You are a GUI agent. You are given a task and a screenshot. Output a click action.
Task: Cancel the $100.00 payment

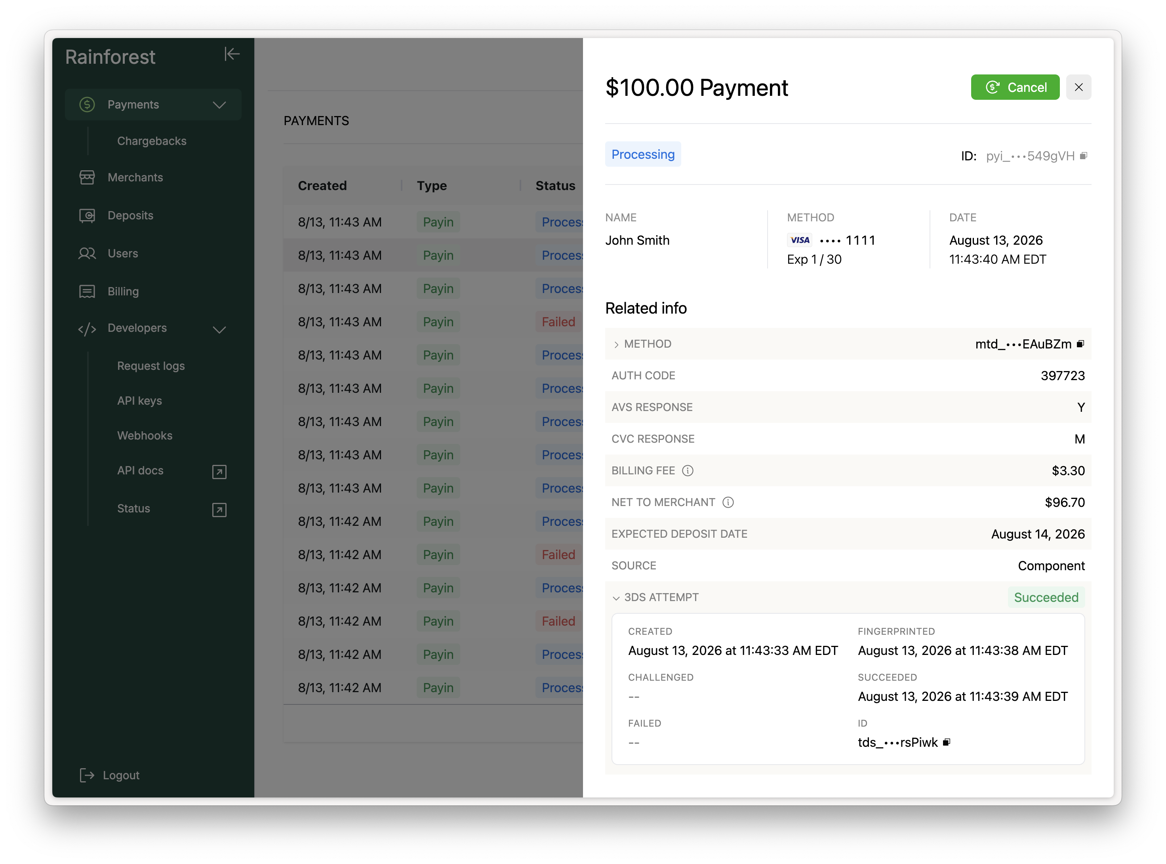click(1015, 88)
